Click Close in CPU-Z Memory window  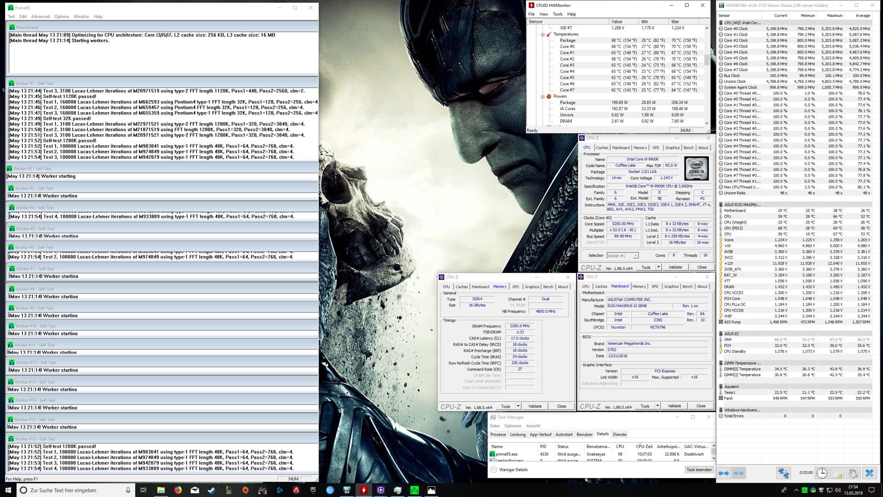click(561, 406)
